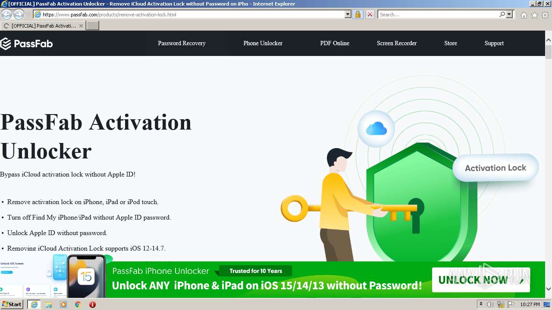Open the Home page icon
This screenshot has width=552, height=310.
pos(524,15)
